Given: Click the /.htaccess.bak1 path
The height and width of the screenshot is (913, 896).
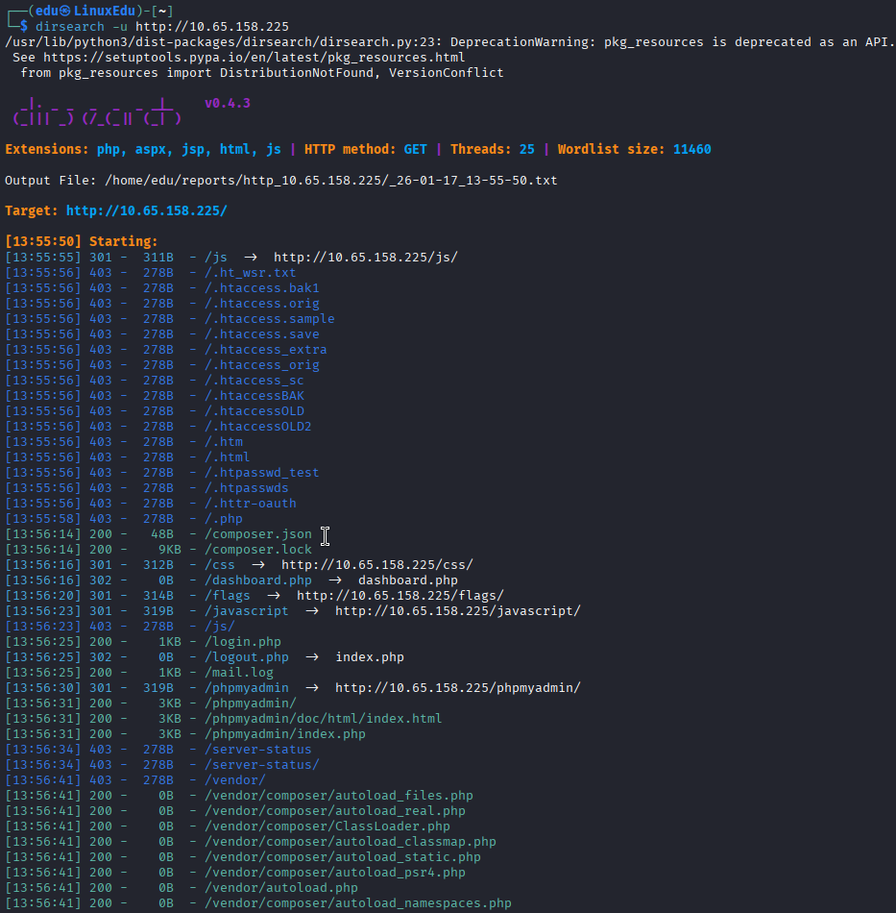Looking at the screenshot, I should pos(262,288).
